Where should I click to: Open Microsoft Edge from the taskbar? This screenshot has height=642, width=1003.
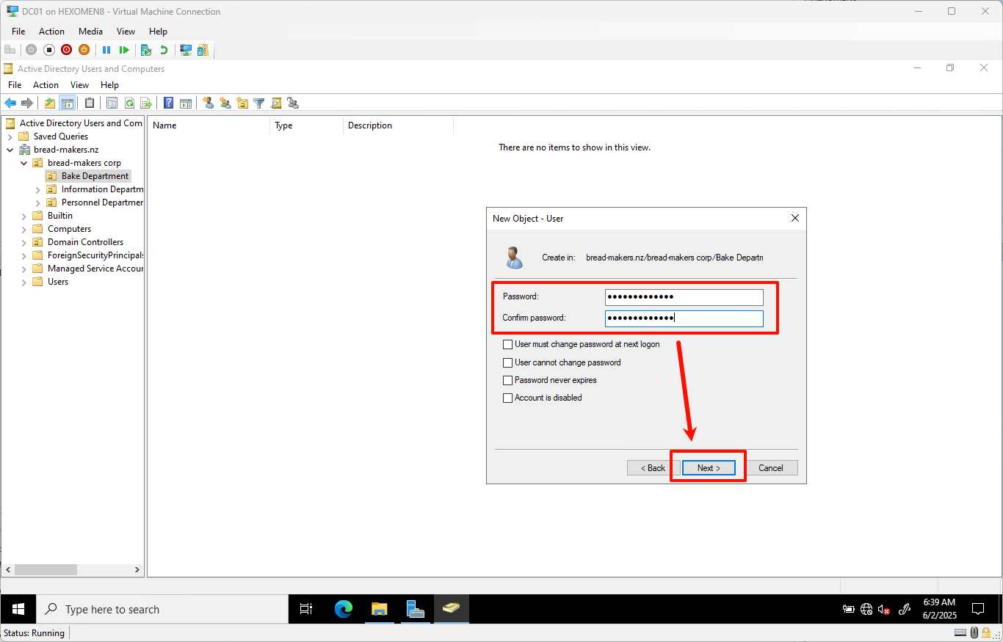344,609
